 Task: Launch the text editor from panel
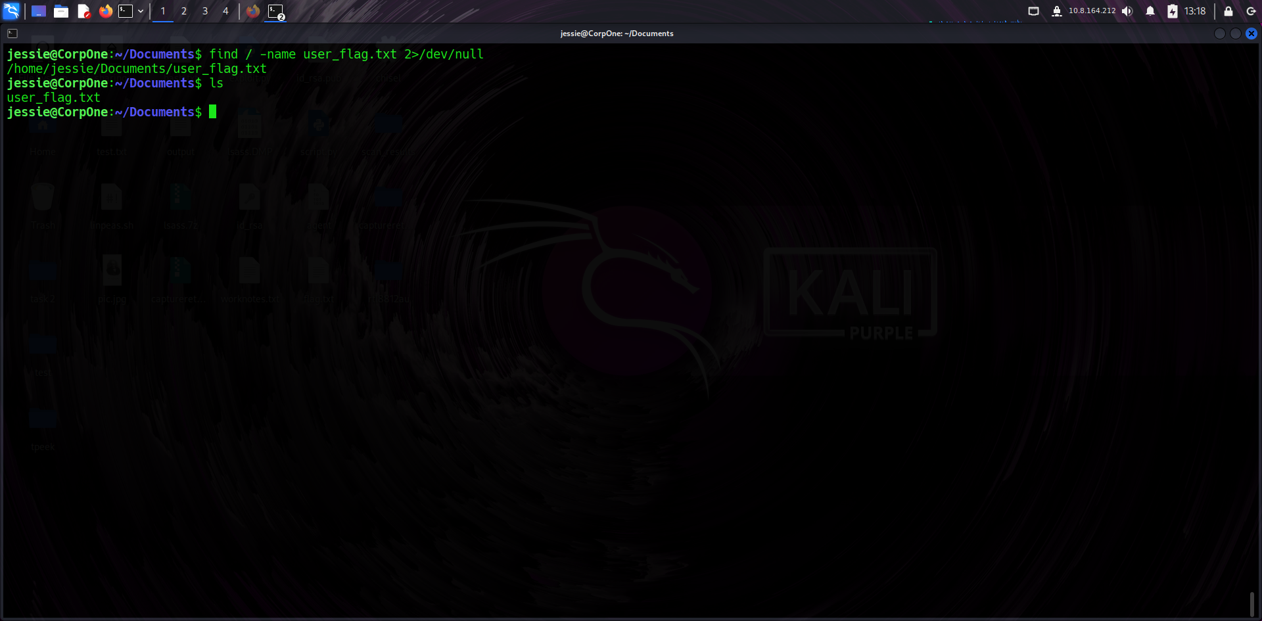[x=83, y=11]
